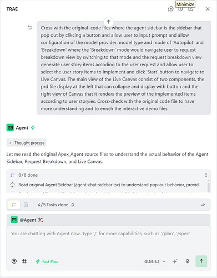Toggle Fast Pass mode

tap(47, 261)
